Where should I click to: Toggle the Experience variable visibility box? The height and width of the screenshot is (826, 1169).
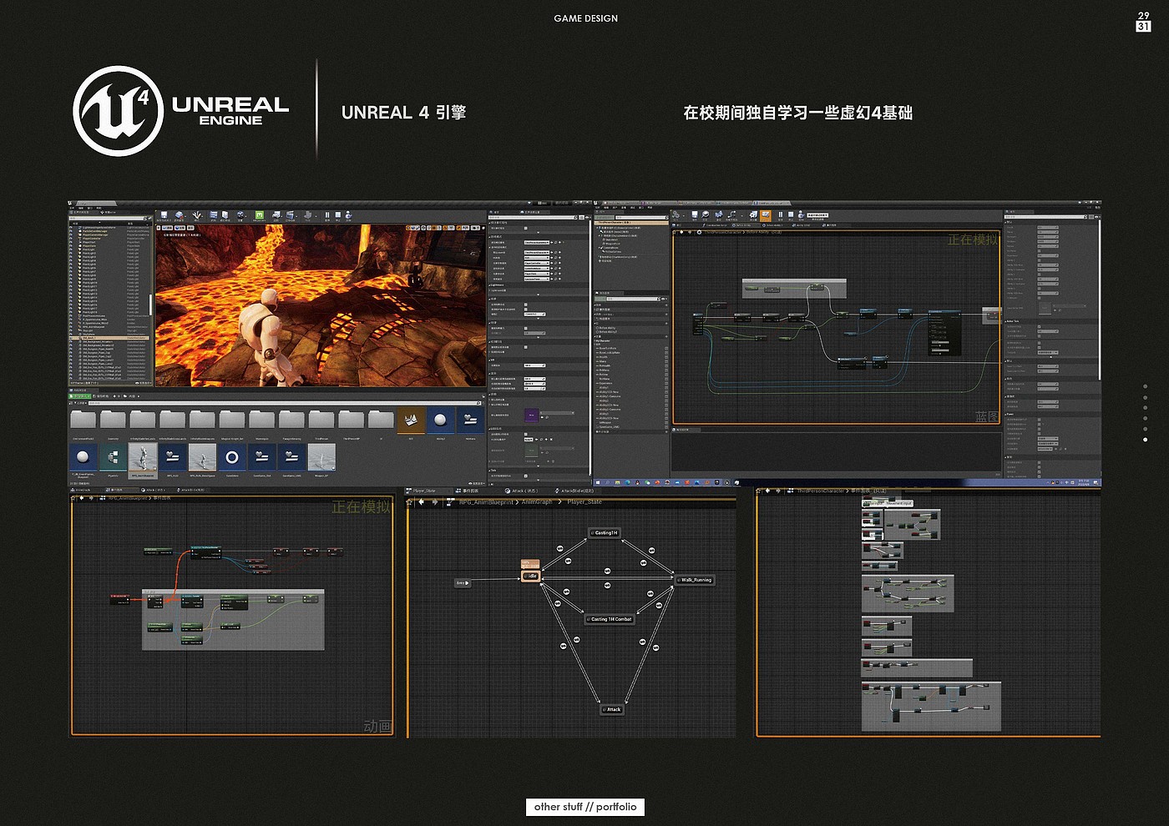point(665,383)
